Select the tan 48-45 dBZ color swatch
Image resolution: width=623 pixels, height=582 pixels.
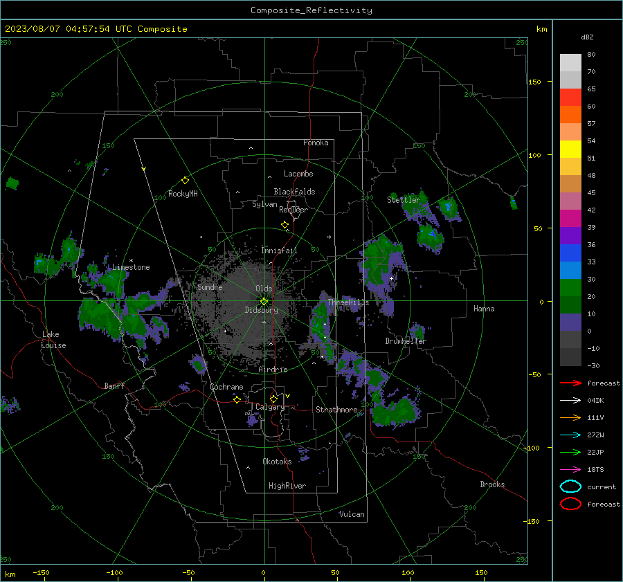pyautogui.click(x=570, y=184)
